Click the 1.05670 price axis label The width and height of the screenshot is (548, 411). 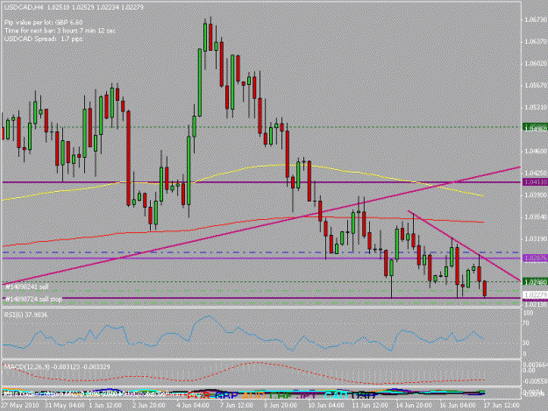tap(536, 85)
